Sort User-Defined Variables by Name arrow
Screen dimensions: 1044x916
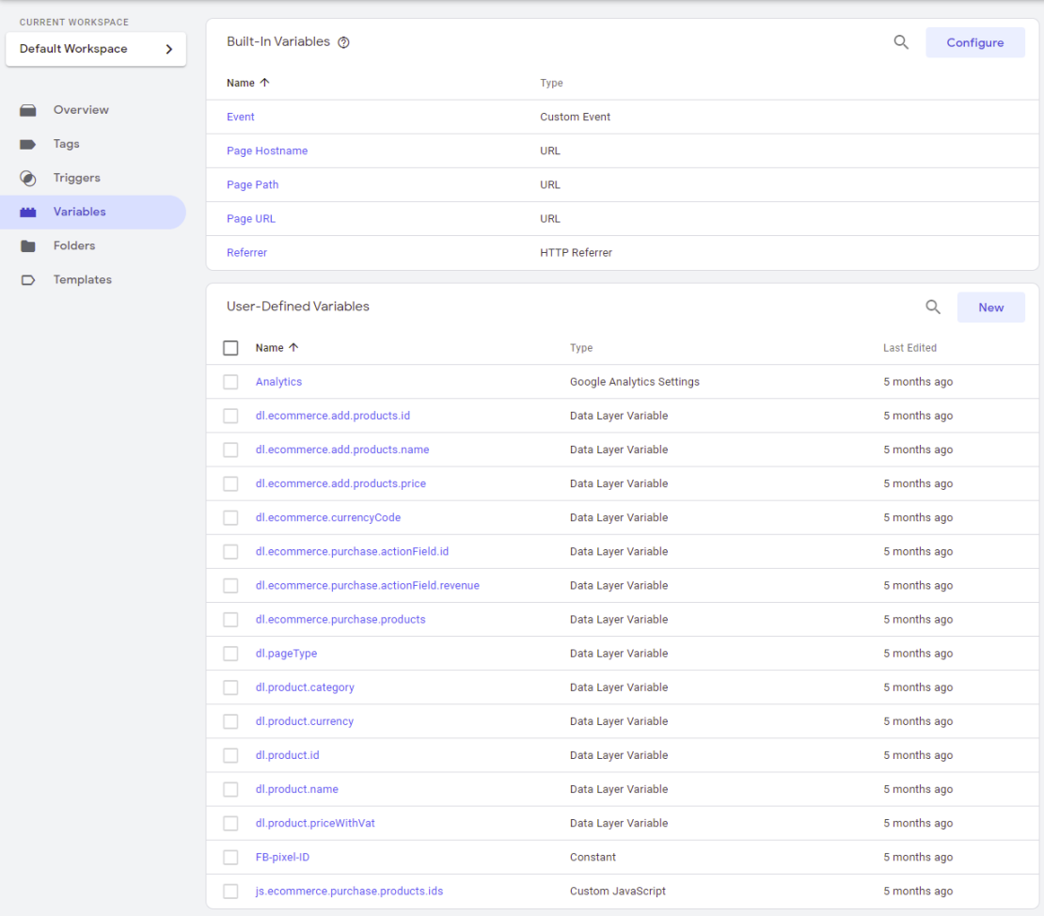tap(293, 347)
